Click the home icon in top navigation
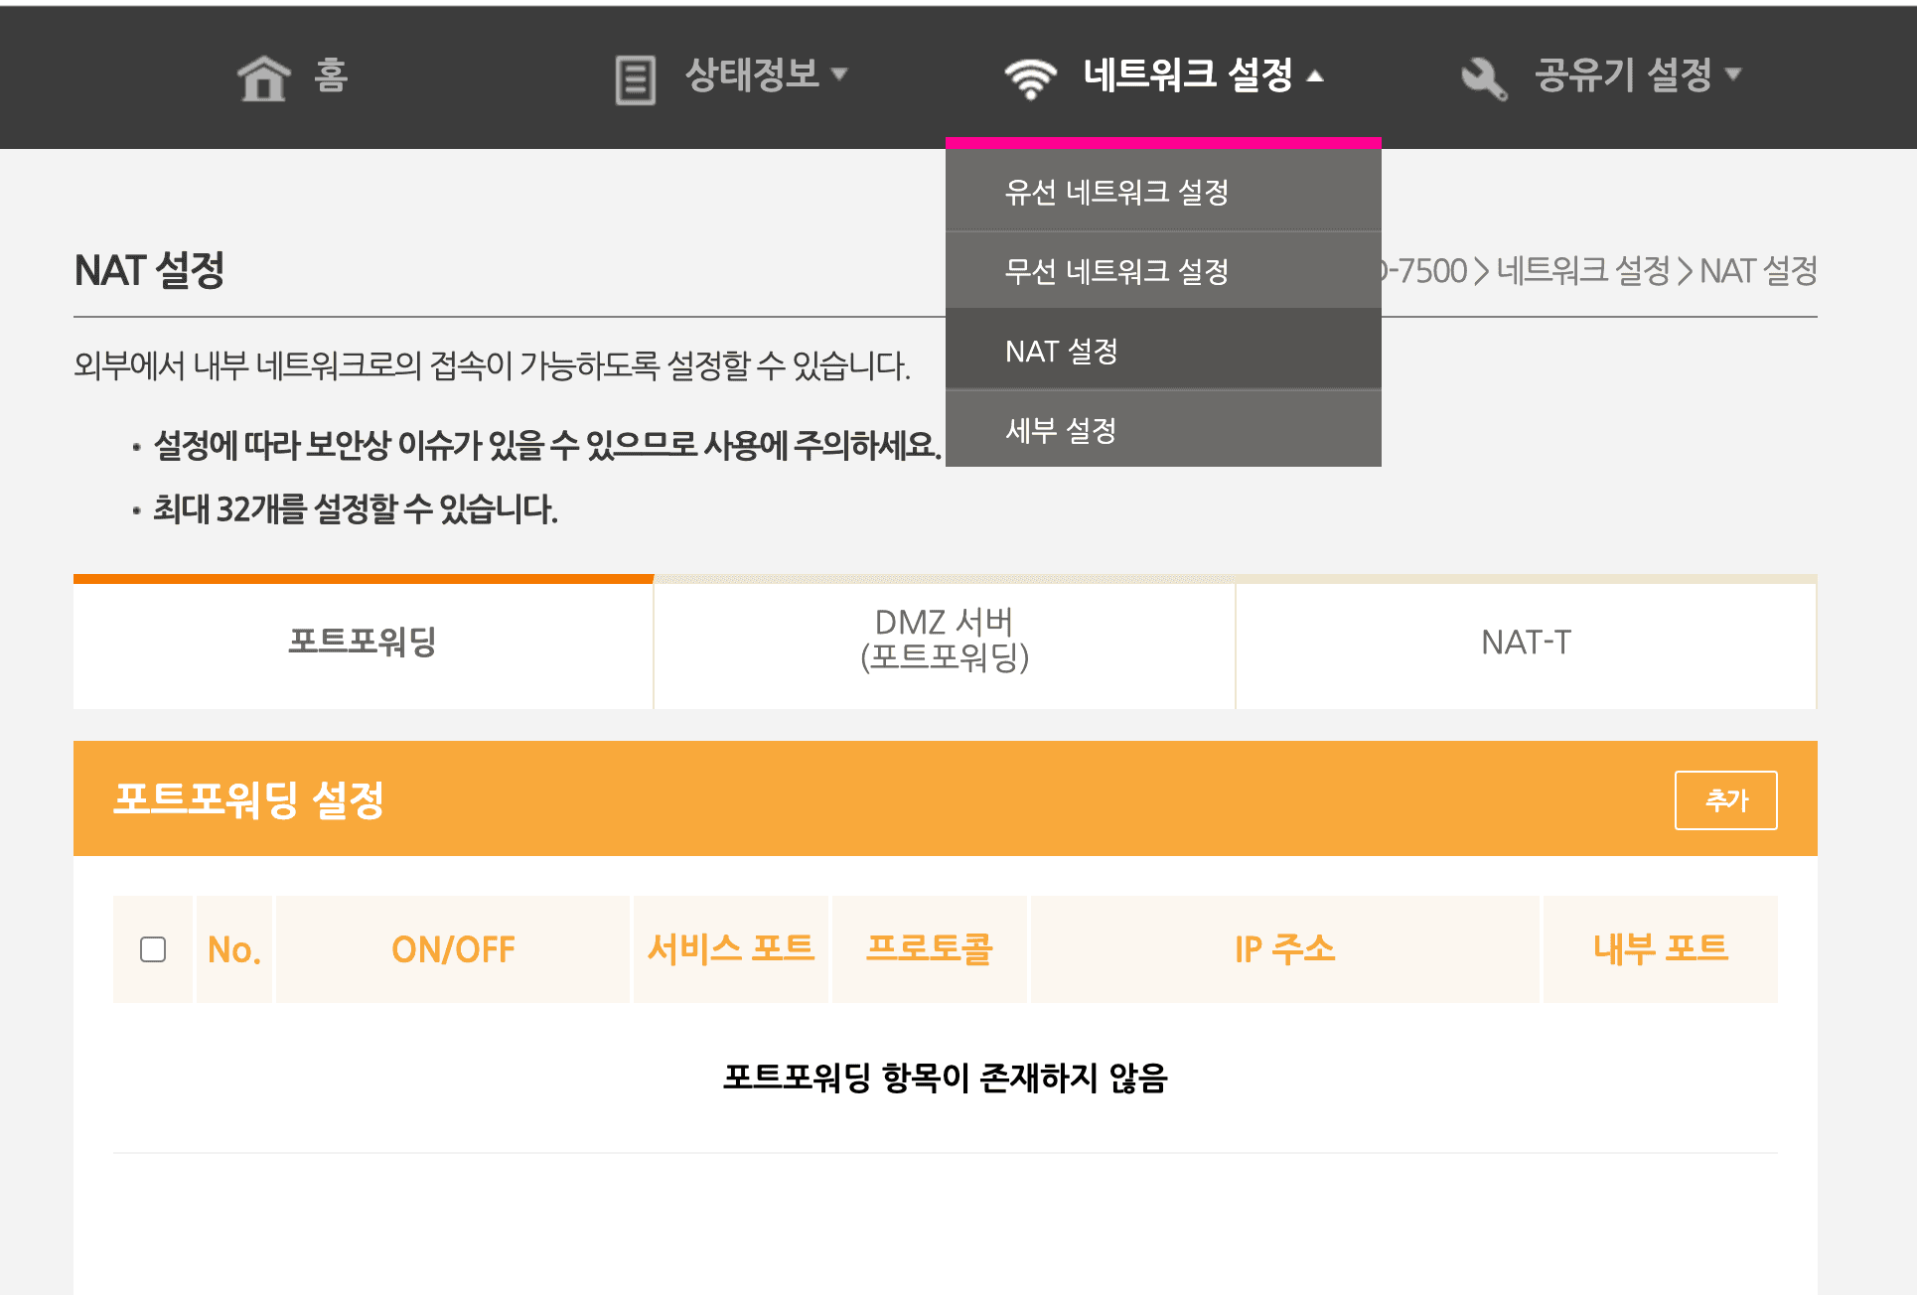Screen dimensions: 1917x1295 (261, 75)
